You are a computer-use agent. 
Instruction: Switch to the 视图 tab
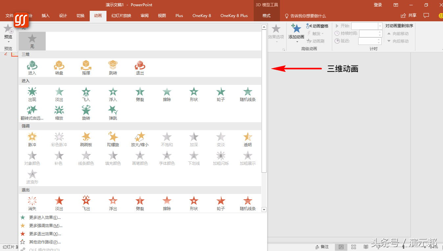(162, 16)
